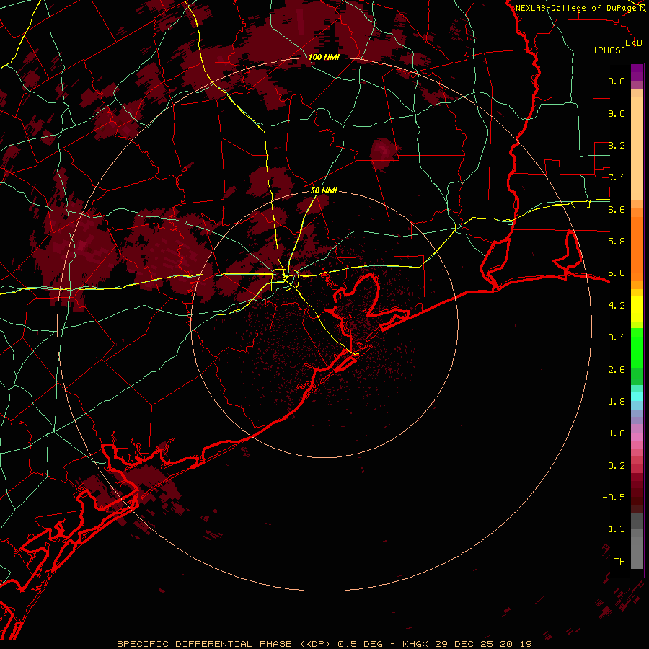Click the 0.2 scale value

tap(617, 466)
